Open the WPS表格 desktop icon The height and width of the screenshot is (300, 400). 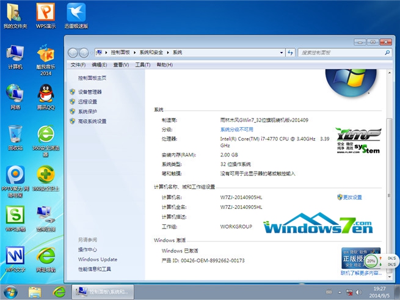click(15, 217)
